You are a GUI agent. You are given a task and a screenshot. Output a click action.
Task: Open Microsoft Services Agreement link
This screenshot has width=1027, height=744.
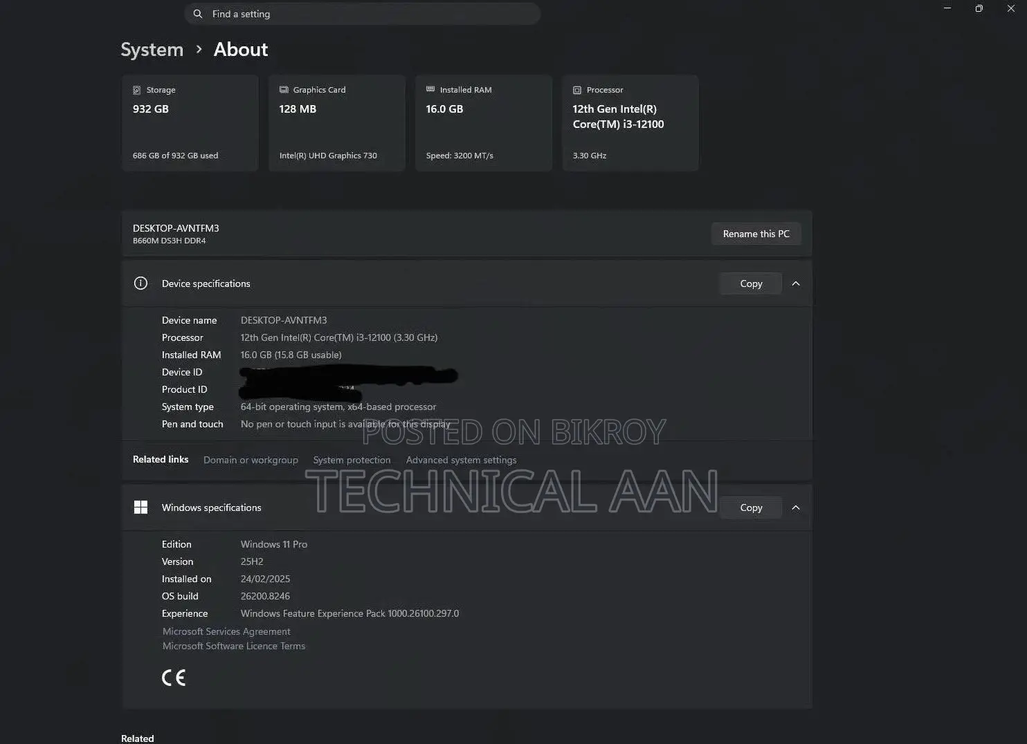pos(226,631)
